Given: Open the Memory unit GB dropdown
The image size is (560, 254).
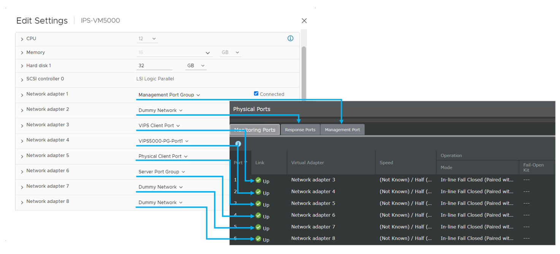Looking at the screenshot, I should click(x=230, y=52).
